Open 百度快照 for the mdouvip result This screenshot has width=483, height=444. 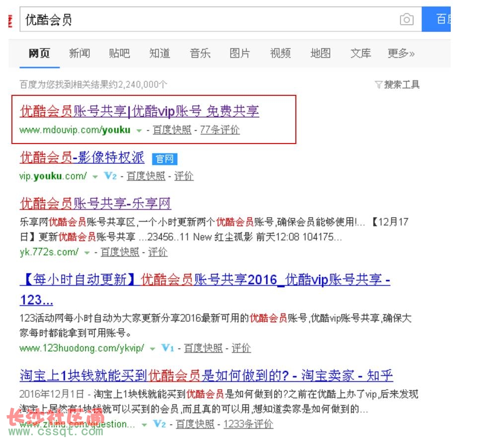172,130
